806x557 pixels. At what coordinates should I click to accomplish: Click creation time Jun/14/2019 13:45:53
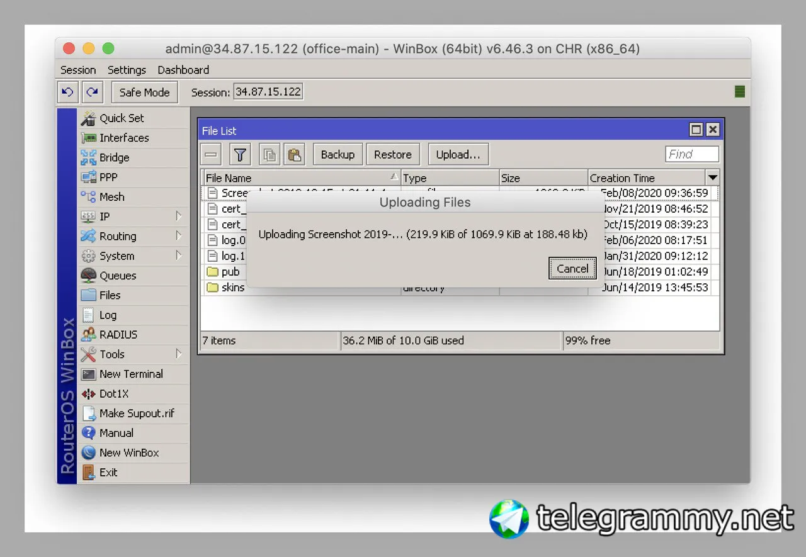(x=655, y=288)
